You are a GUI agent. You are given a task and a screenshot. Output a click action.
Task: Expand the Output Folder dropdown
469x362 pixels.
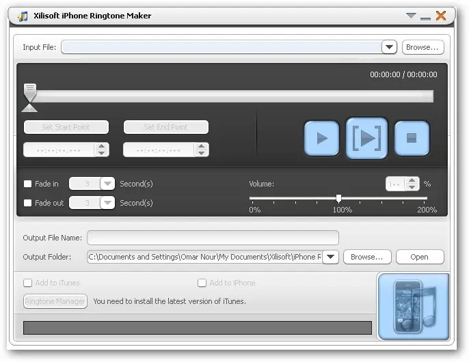point(330,257)
